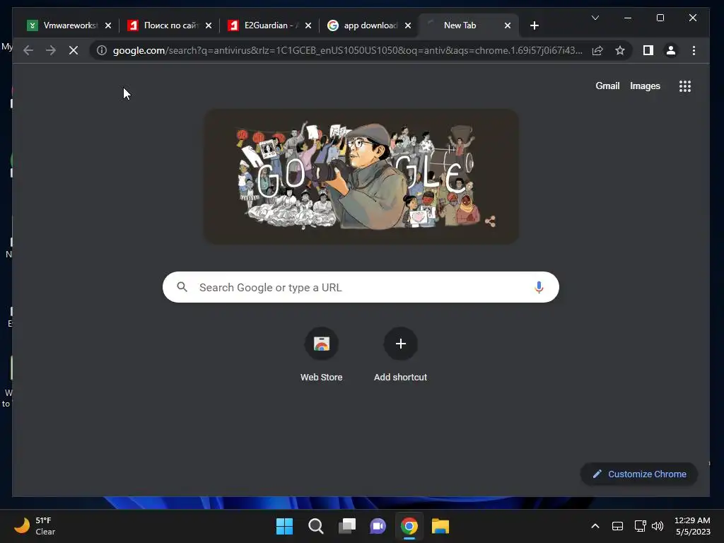This screenshot has width=724, height=543.
Task: Switch to the Поиск по сайту tab
Action: click(170, 25)
